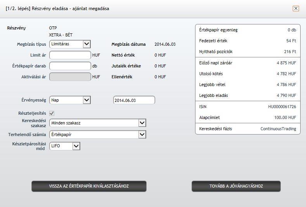Toggle the Részteljesítés checkbox
Screen dimensions: 306x207
[x=52, y=113]
